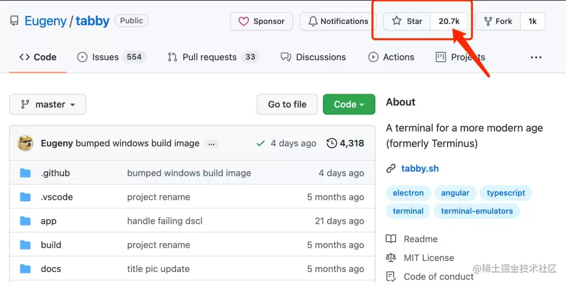Open the Discussions tab

click(313, 57)
